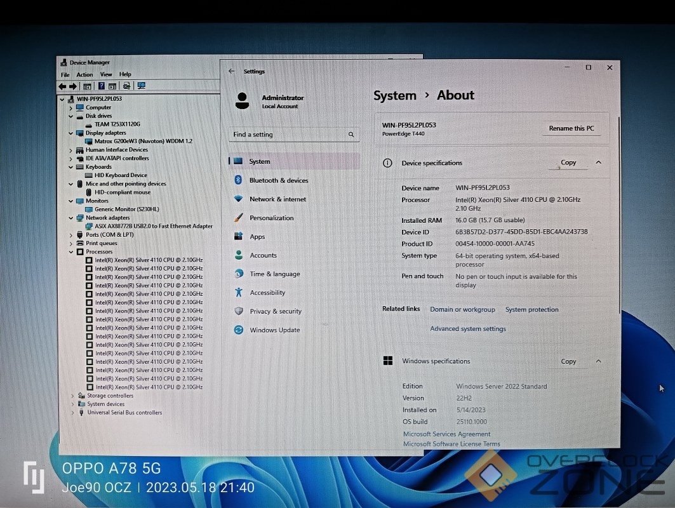This screenshot has height=508, width=675.
Task: Click the Back arrow in Device Manager toolbar
Action: tap(62, 86)
